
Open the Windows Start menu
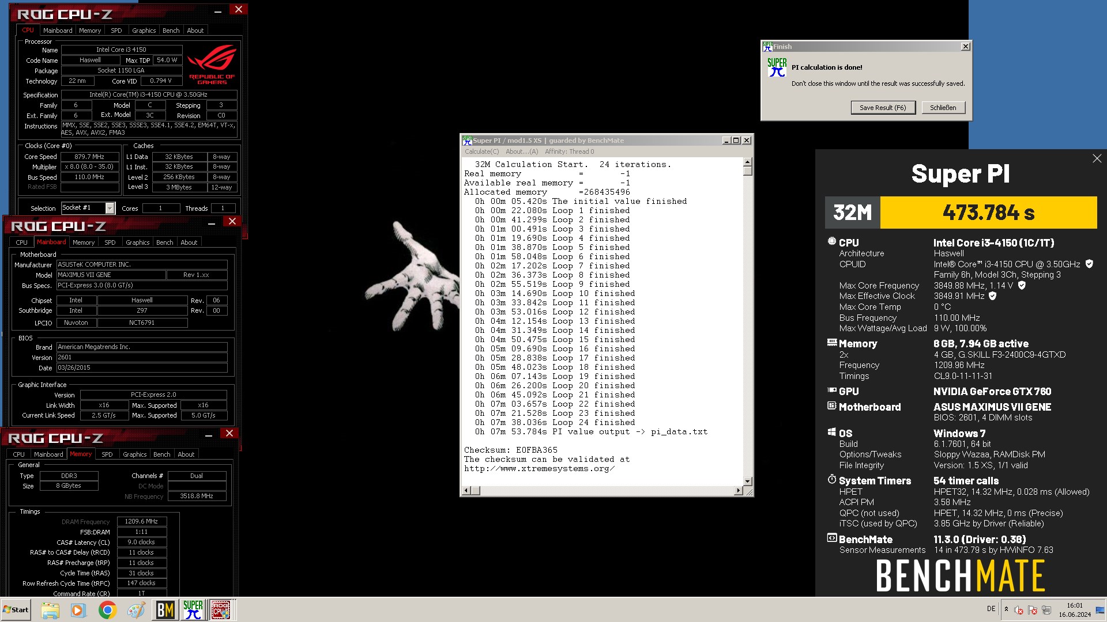(x=16, y=610)
